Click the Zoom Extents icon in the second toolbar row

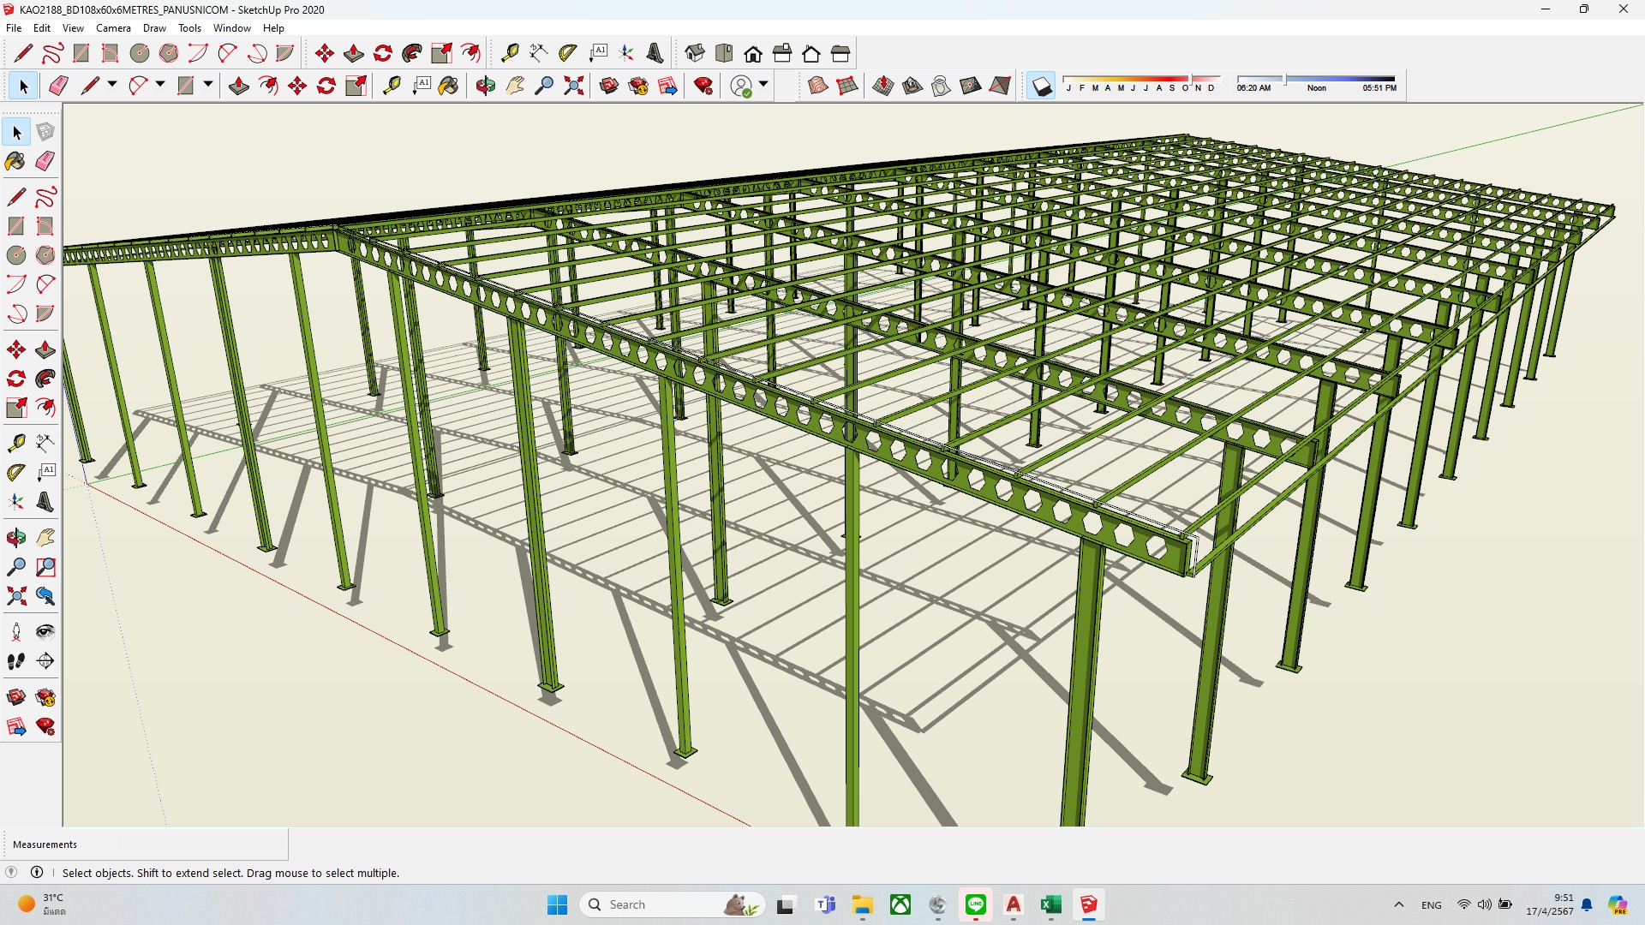click(573, 86)
